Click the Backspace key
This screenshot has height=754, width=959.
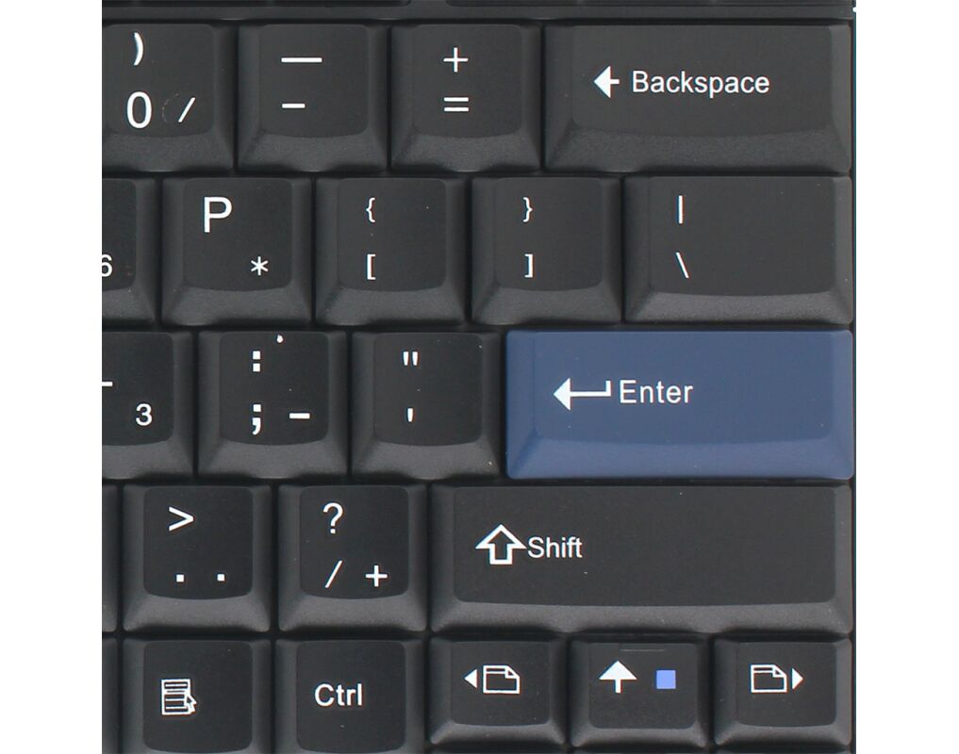pyautogui.click(x=698, y=97)
